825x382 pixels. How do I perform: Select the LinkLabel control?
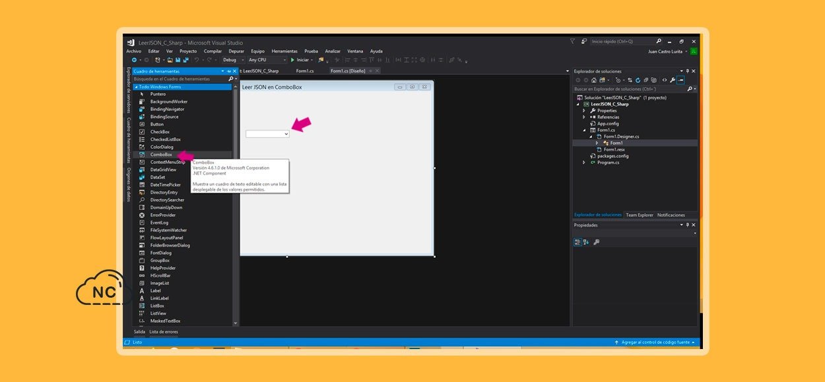tap(159, 298)
